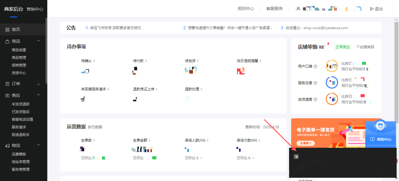Screen dimensions: 399x181
Task: Click the 物流 icon in the sidebar
Action: point(8,145)
